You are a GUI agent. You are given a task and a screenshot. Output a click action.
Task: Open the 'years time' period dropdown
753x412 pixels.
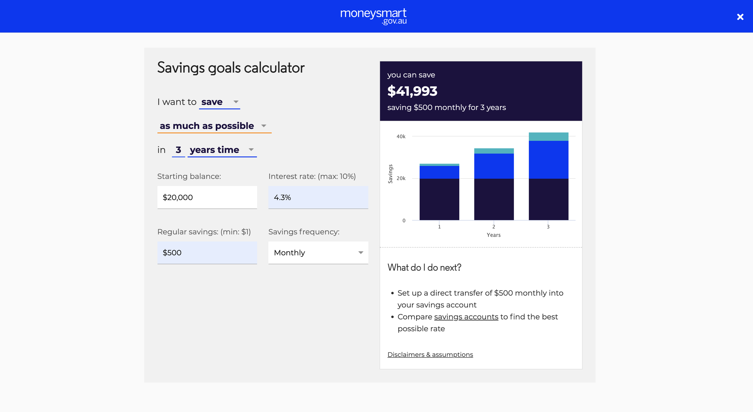point(222,150)
